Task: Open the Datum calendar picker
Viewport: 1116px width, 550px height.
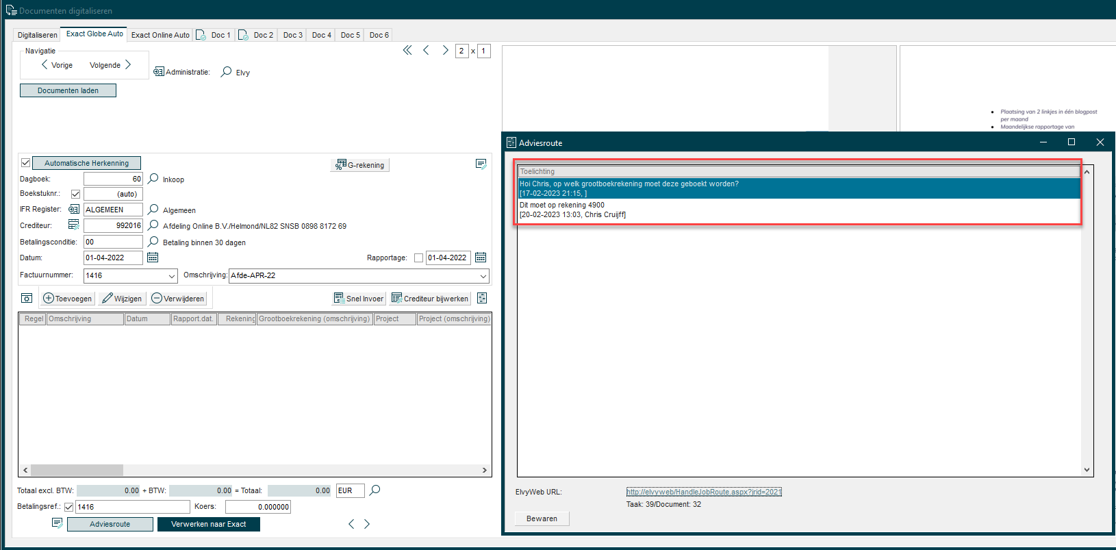Action: point(153,258)
